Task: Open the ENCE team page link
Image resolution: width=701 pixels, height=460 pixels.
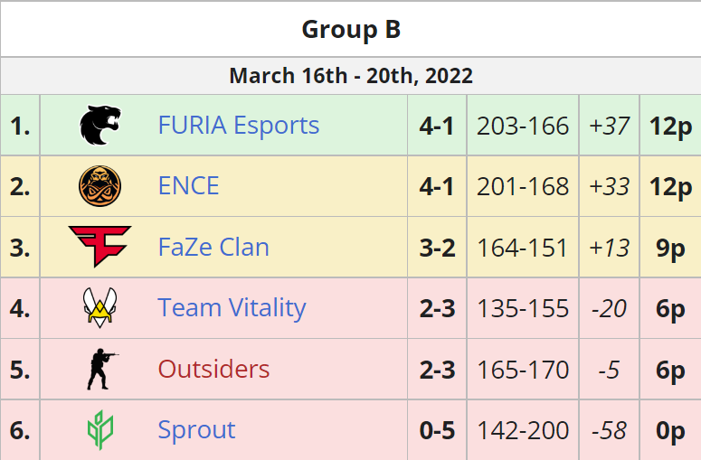Action: click(x=188, y=186)
